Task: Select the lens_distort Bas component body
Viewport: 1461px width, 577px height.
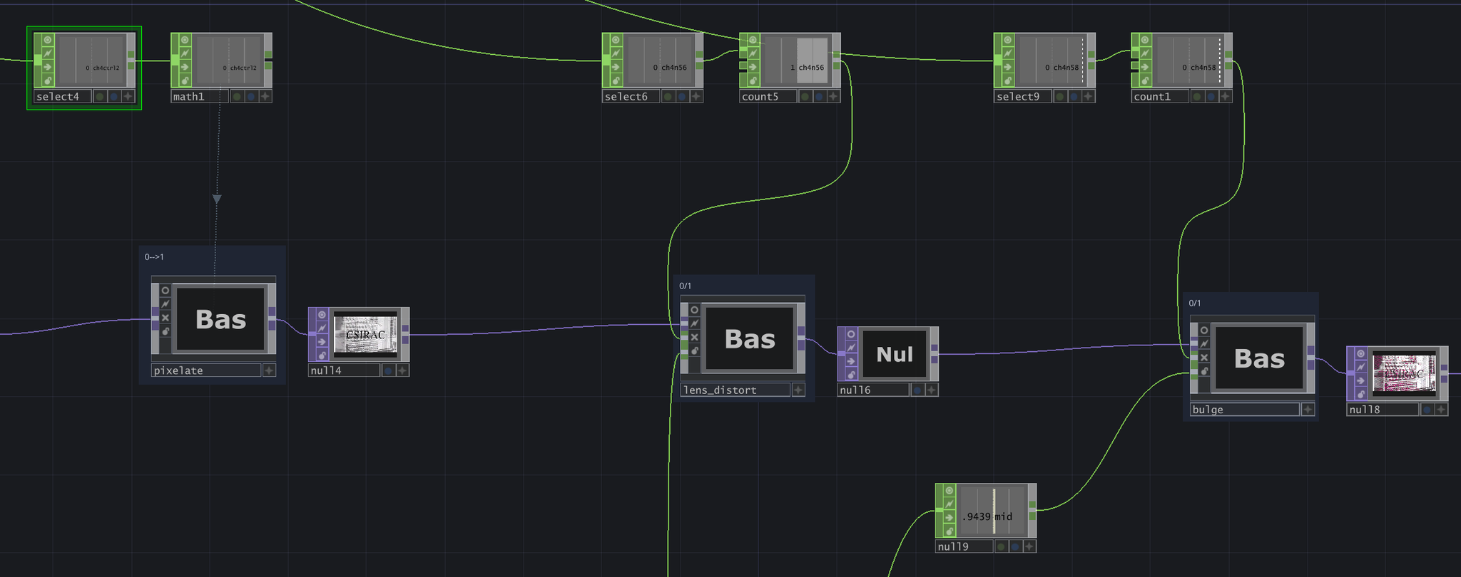Action: 749,339
